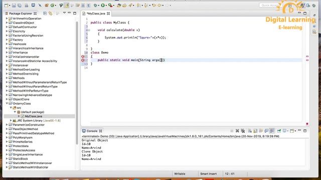Select the StaticBlock project

(20, 159)
